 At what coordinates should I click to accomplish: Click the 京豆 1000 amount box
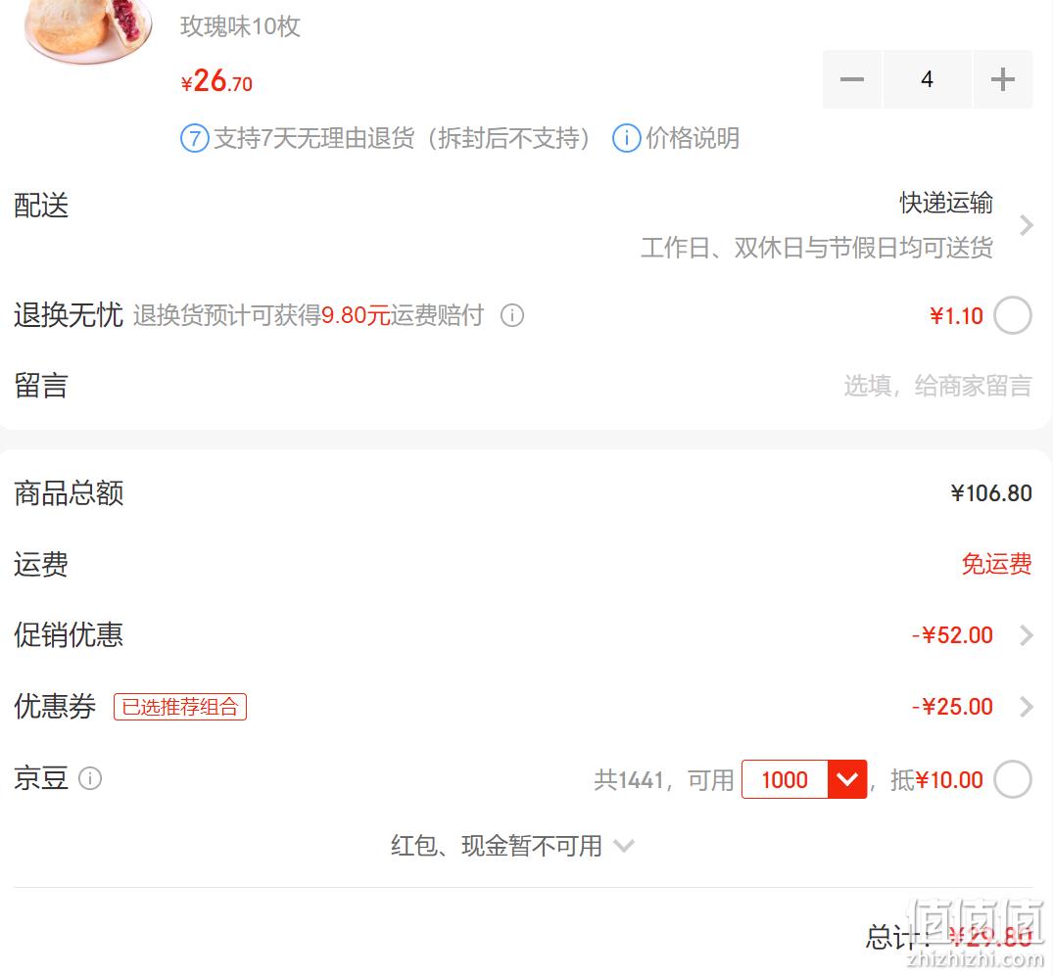(x=785, y=779)
